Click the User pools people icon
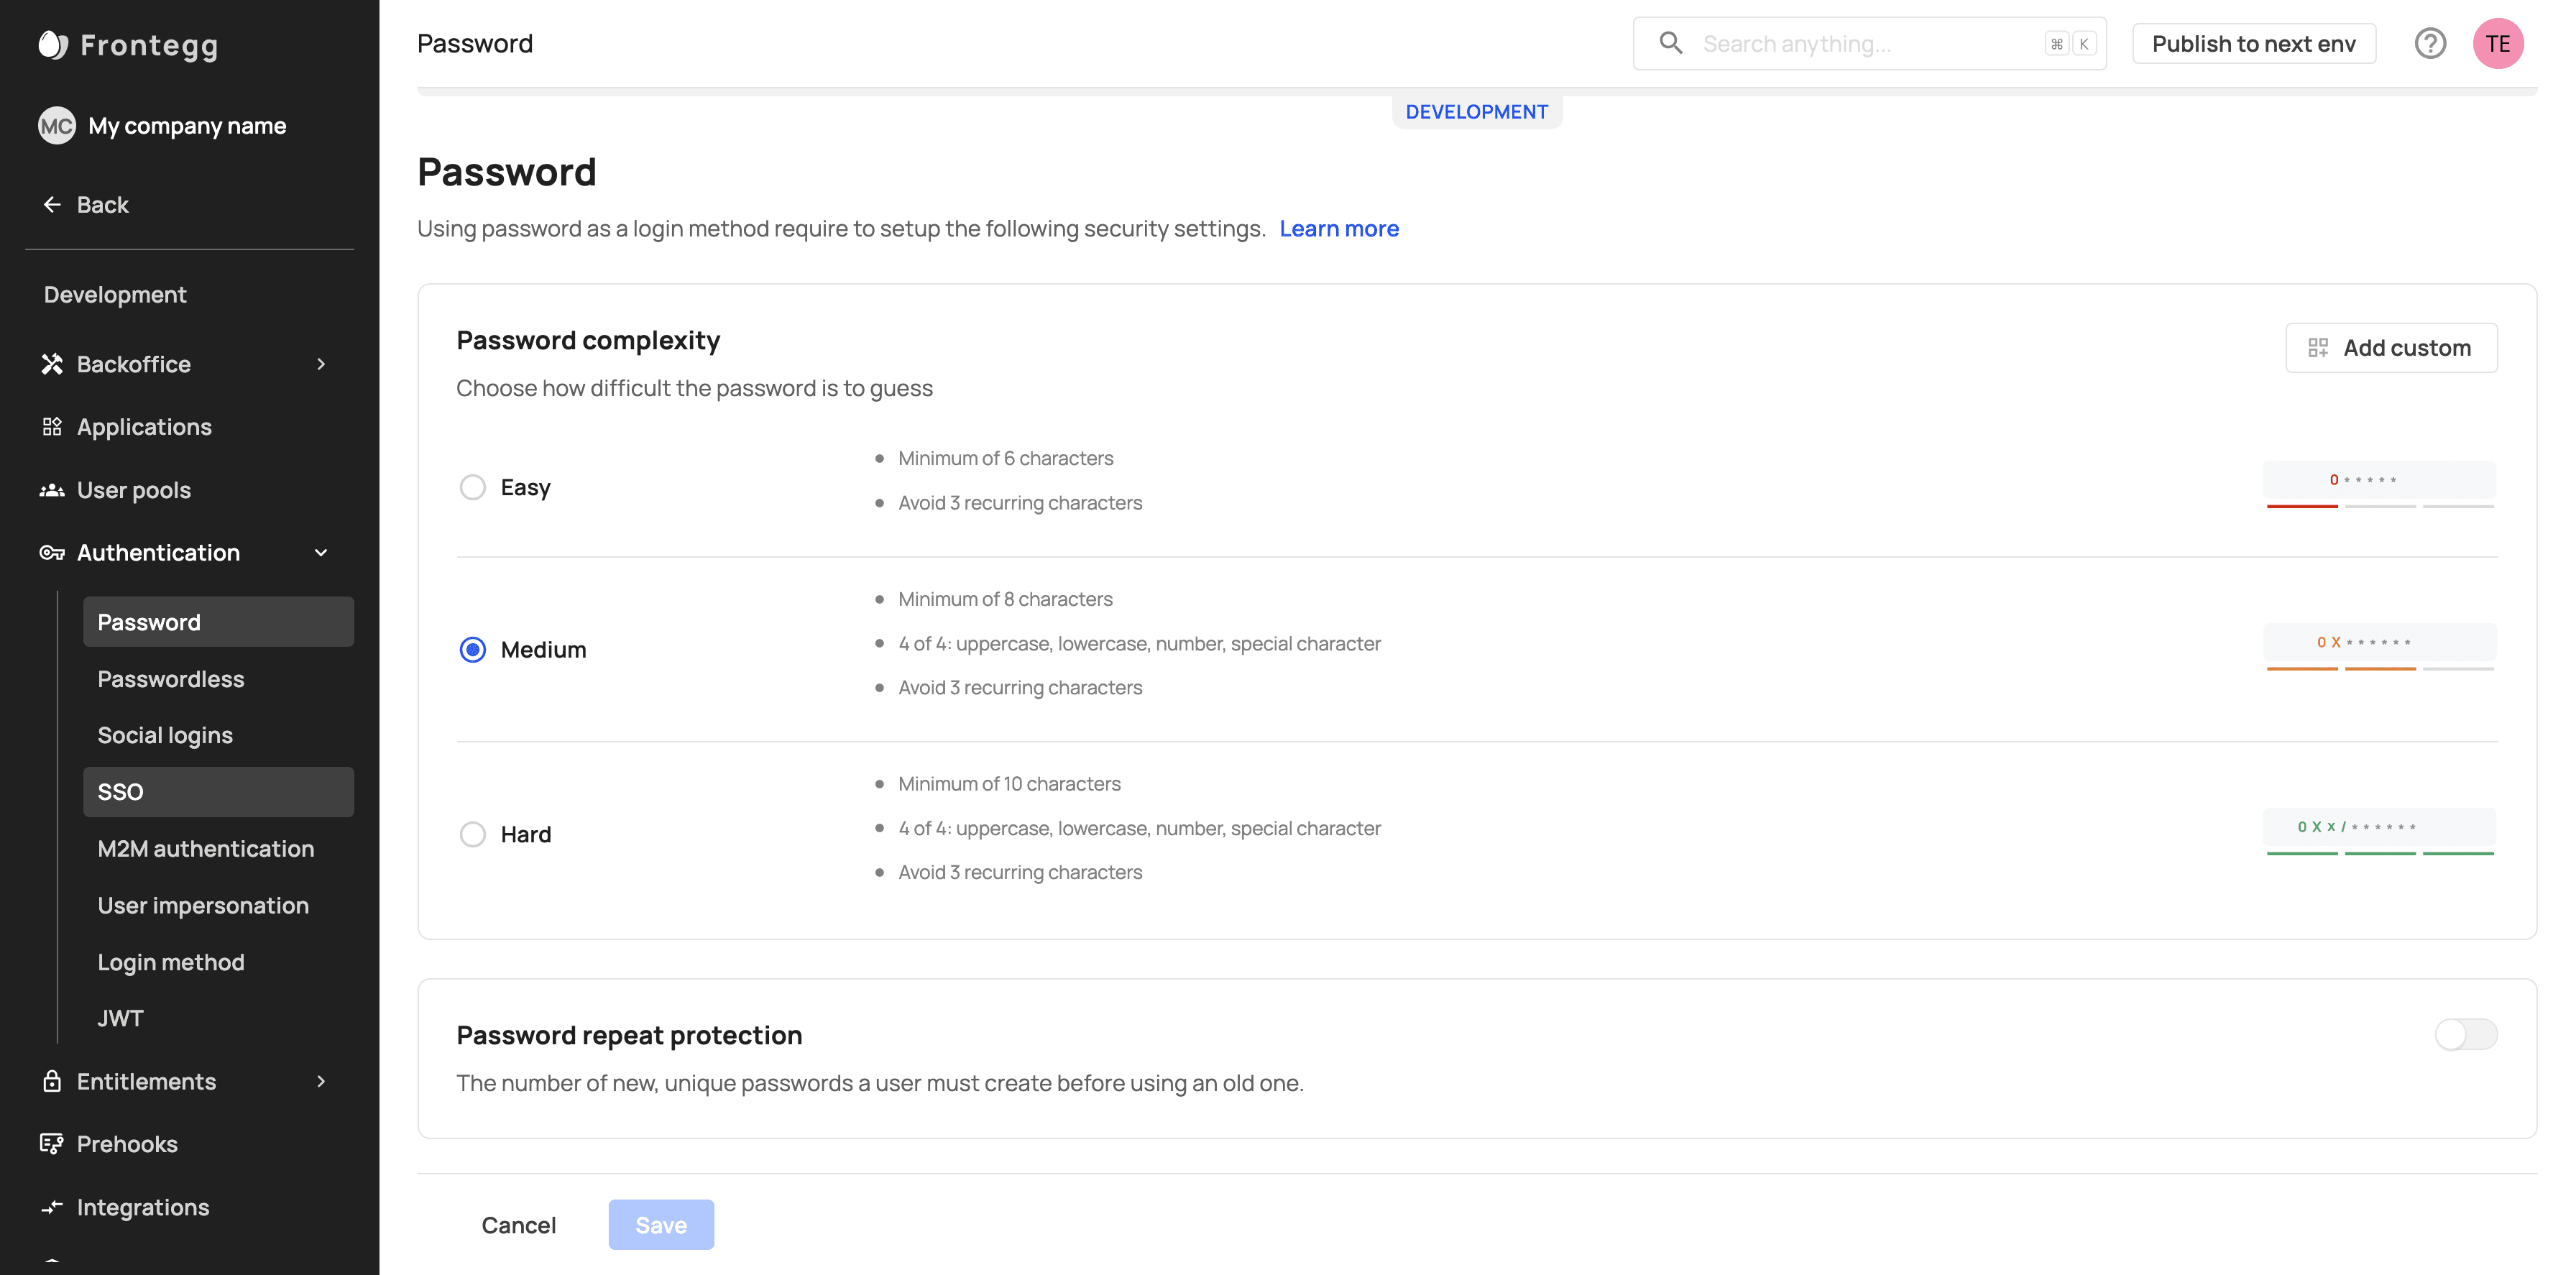 (52, 490)
